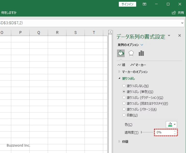Screen dimensions: 186x153
Task: Open the Fill & Line paint bucket tab
Action: pos(121,53)
